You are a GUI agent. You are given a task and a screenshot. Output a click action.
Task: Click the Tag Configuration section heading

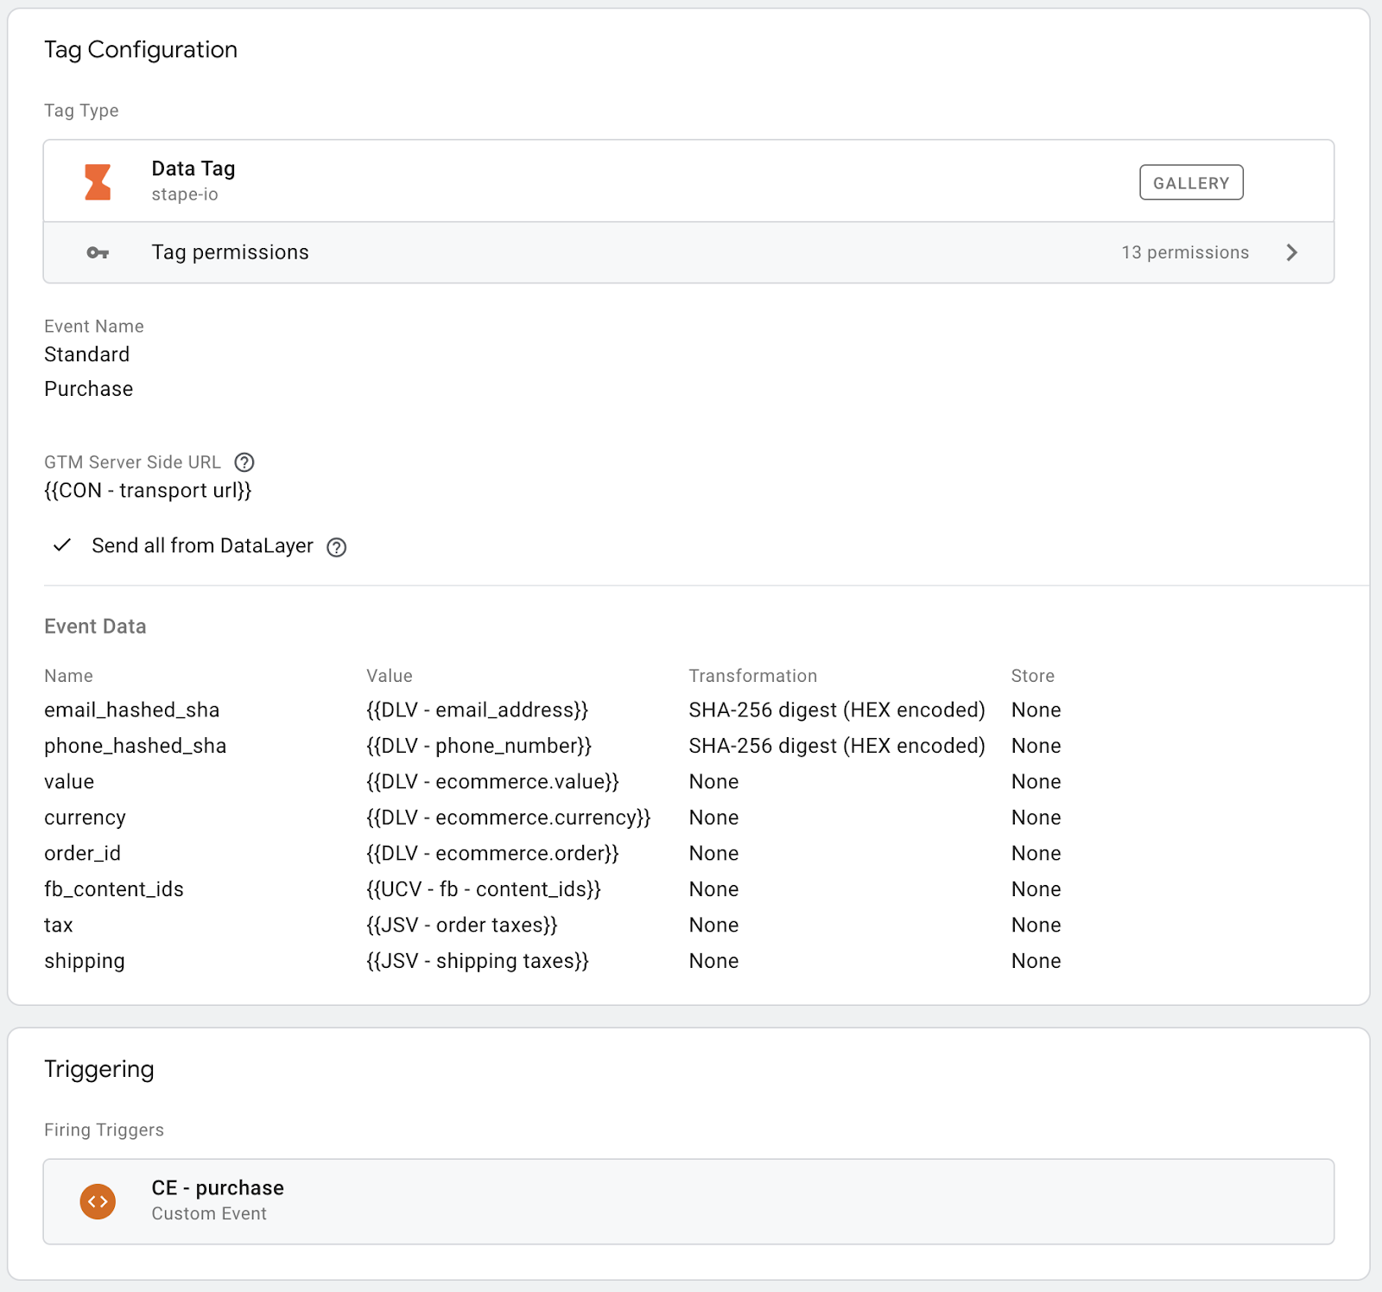tap(141, 50)
